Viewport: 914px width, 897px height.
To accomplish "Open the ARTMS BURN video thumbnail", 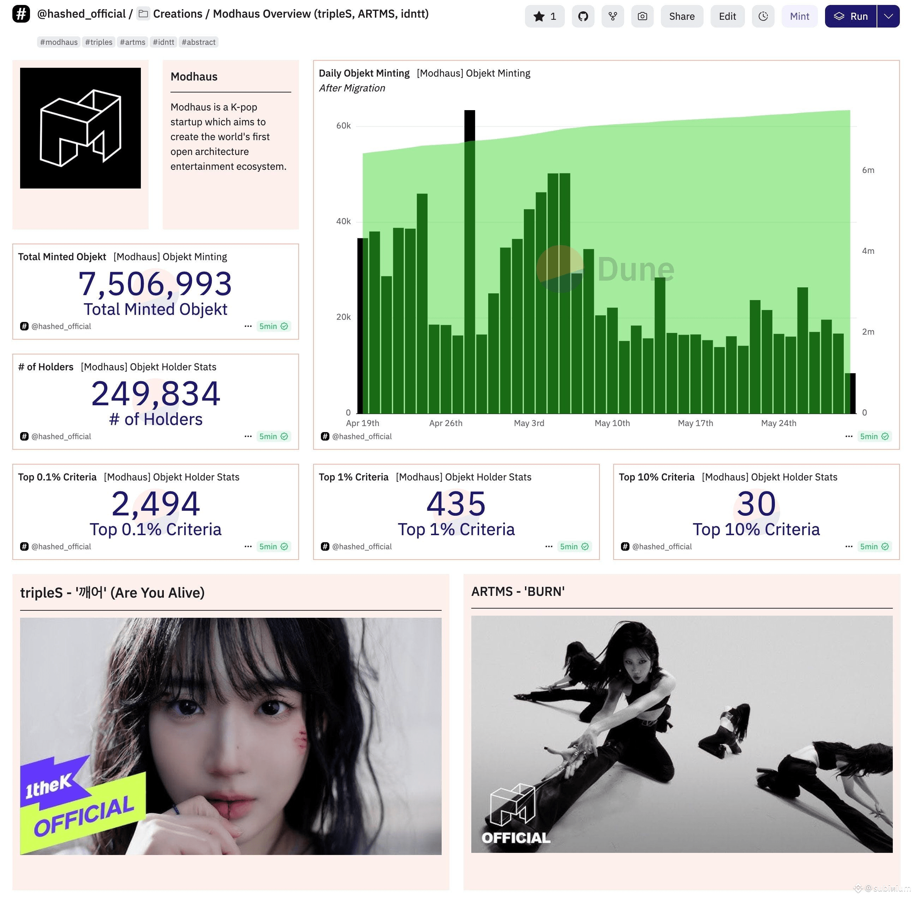I will pos(682,734).
